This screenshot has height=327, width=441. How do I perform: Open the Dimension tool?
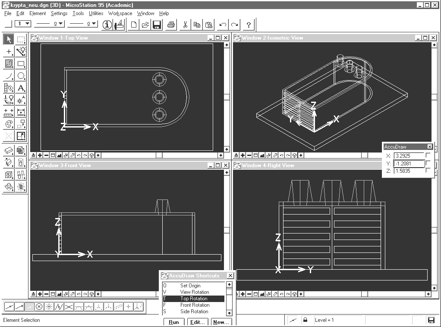(x=21, y=112)
